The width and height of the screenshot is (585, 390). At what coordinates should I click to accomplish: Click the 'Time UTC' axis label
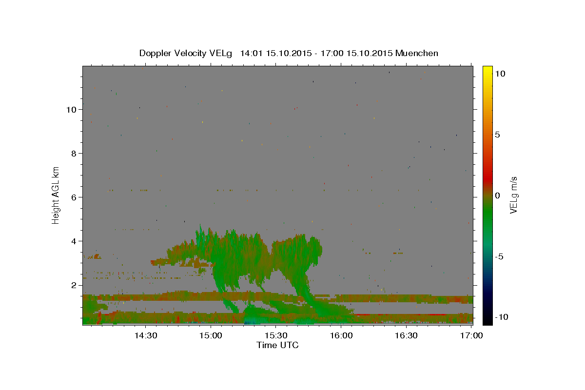coord(277,345)
